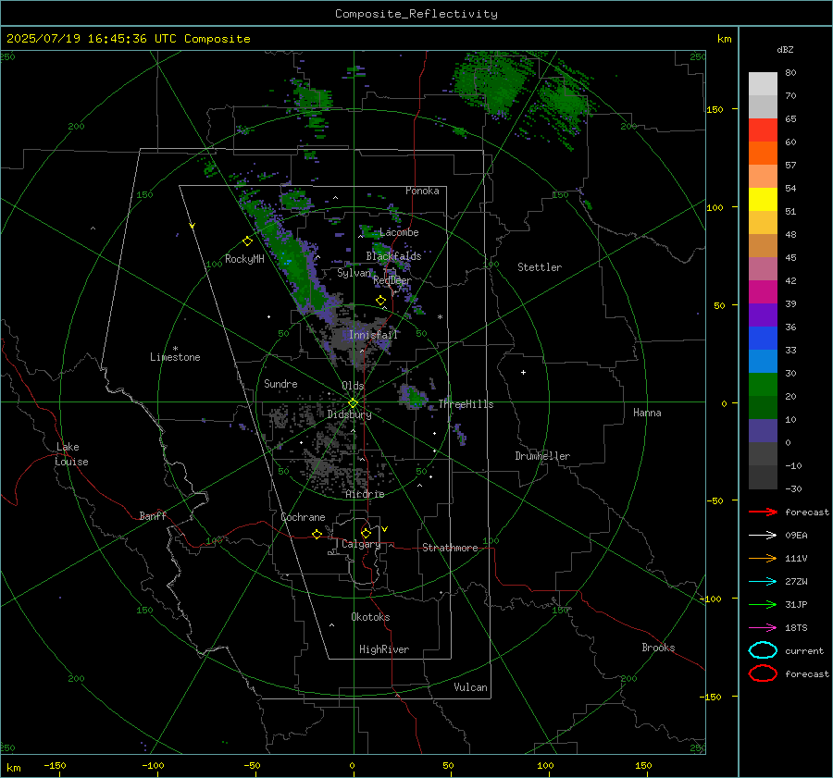
Task: Click the Banff label
Action: 153,515
